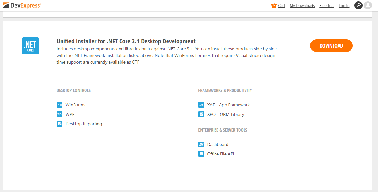Click the Desktop Reporting icon
The height and width of the screenshot is (192, 378).
coord(60,124)
